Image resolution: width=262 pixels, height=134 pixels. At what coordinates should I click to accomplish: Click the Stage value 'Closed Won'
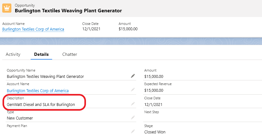click(155, 132)
